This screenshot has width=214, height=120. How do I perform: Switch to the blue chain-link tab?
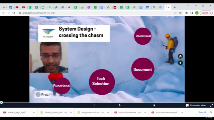(x=56, y=7)
